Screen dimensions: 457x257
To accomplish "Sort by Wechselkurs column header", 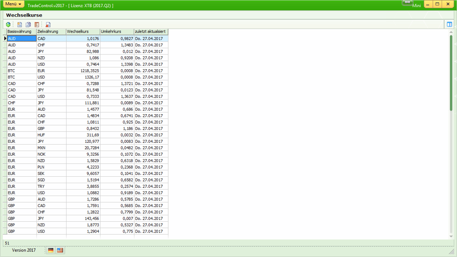I will click(83, 32).
